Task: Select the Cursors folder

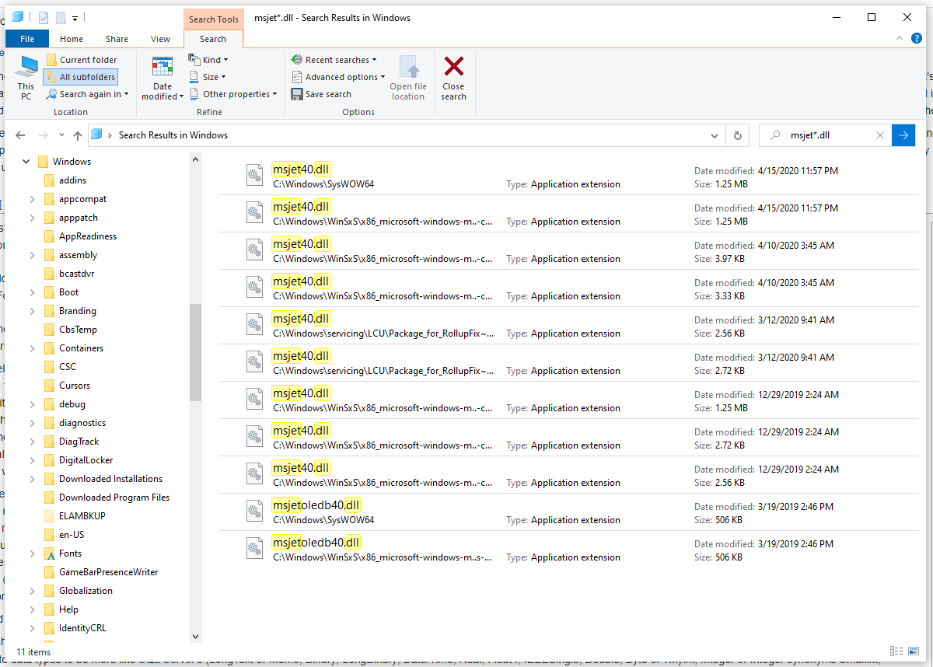Action: 74,386
